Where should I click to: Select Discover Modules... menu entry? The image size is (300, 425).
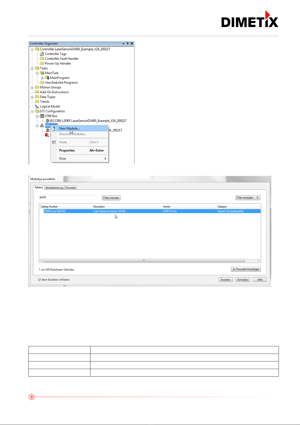tap(80, 134)
